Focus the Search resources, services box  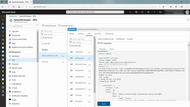point(95,12)
